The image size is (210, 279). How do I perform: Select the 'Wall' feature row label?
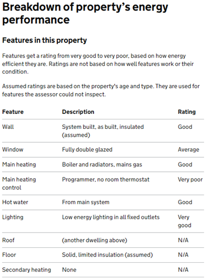point(8,127)
